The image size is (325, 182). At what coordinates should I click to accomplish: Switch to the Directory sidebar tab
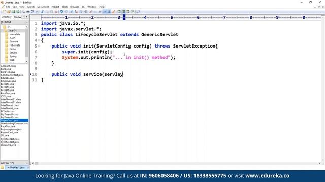tap(6, 17)
